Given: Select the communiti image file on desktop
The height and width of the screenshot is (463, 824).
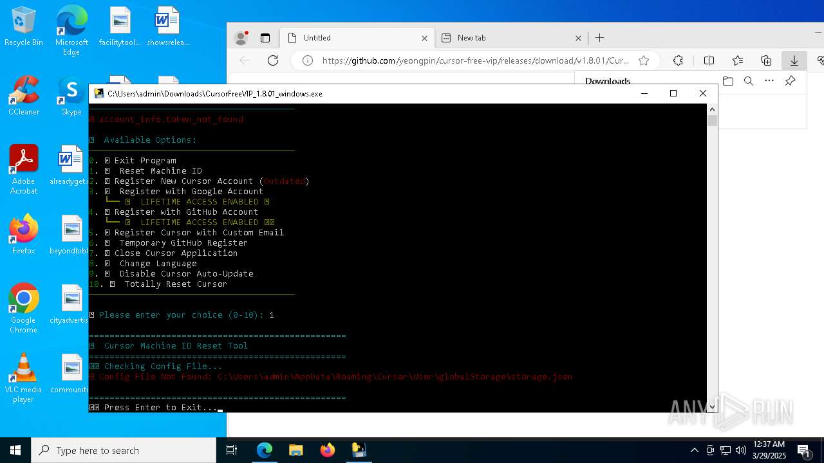Looking at the screenshot, I should pos(70,374).
